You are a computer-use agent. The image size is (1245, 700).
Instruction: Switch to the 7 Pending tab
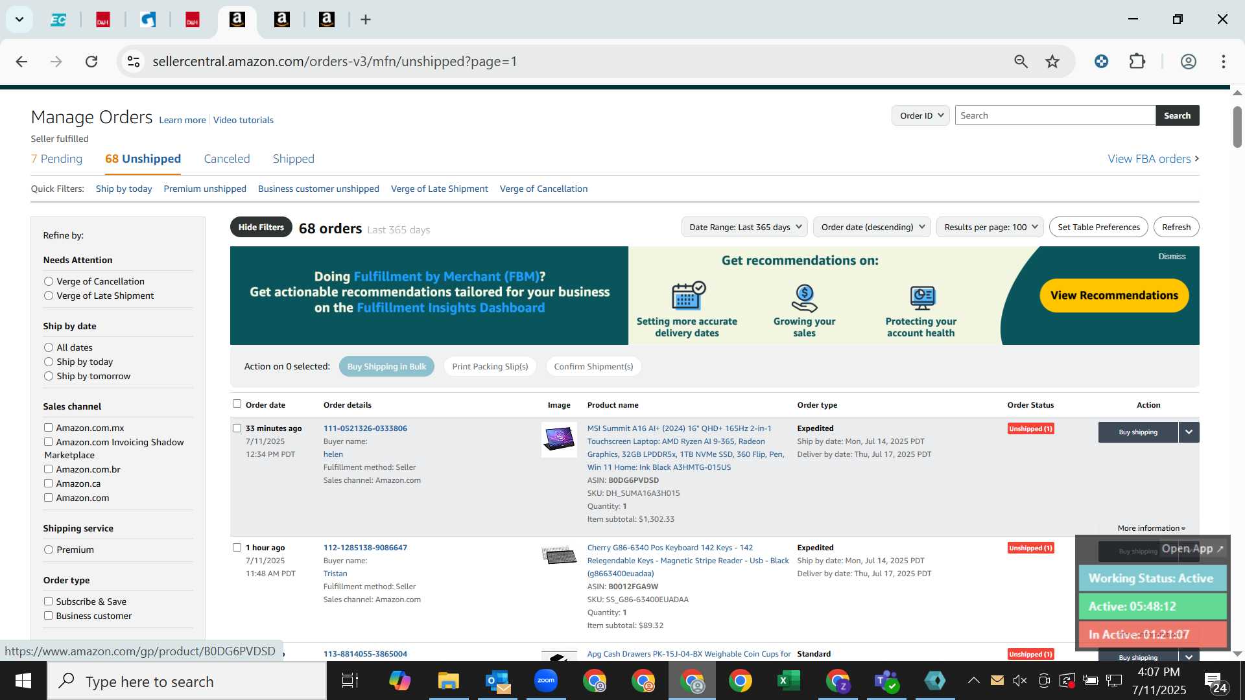[57, 159]
